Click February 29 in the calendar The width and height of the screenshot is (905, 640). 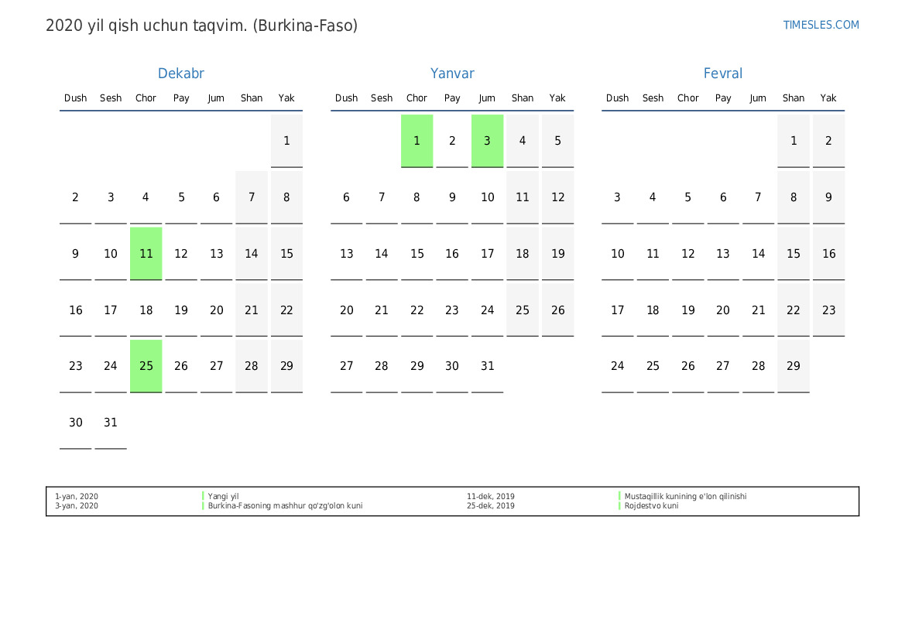click(x=793, y=366)
